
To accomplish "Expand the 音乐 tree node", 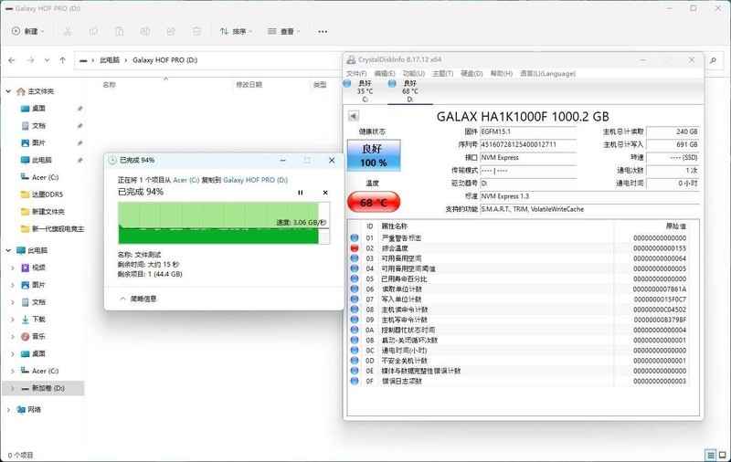I will pyautogui.click(x=13, y=336).
